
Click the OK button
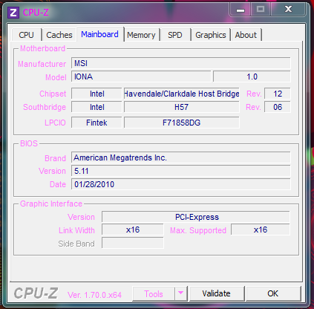[x=272, y=293]
